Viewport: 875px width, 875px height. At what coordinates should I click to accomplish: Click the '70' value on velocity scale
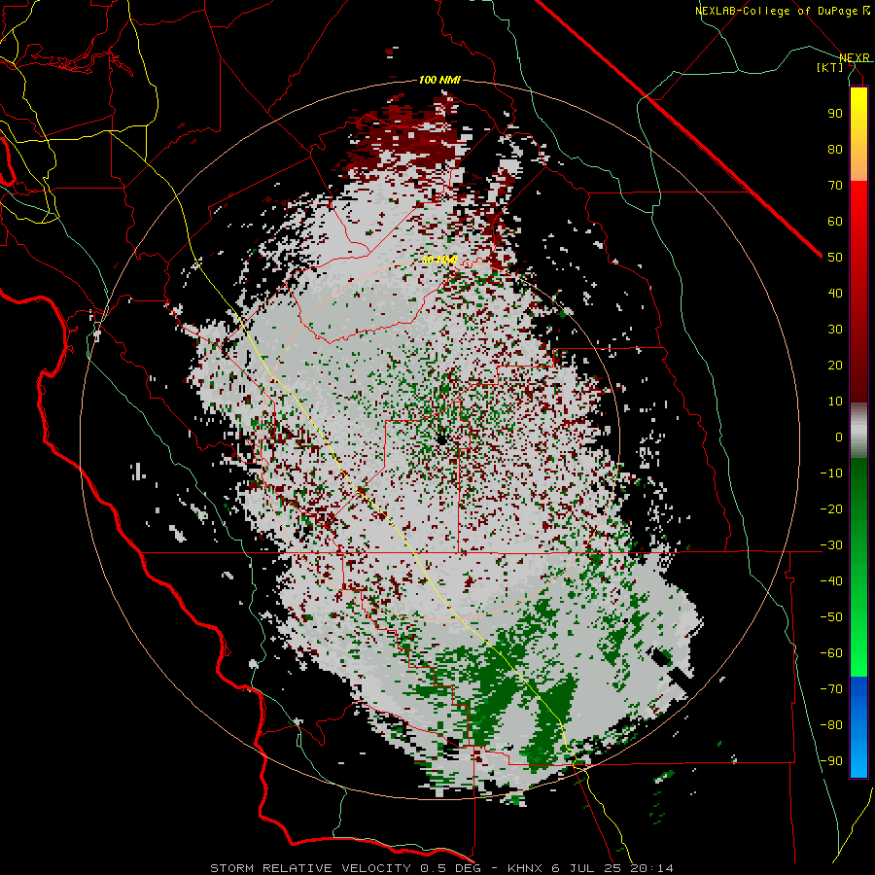coord(835,186)
